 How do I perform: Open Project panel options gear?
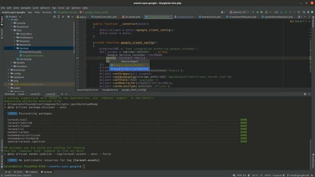point(68,17)
